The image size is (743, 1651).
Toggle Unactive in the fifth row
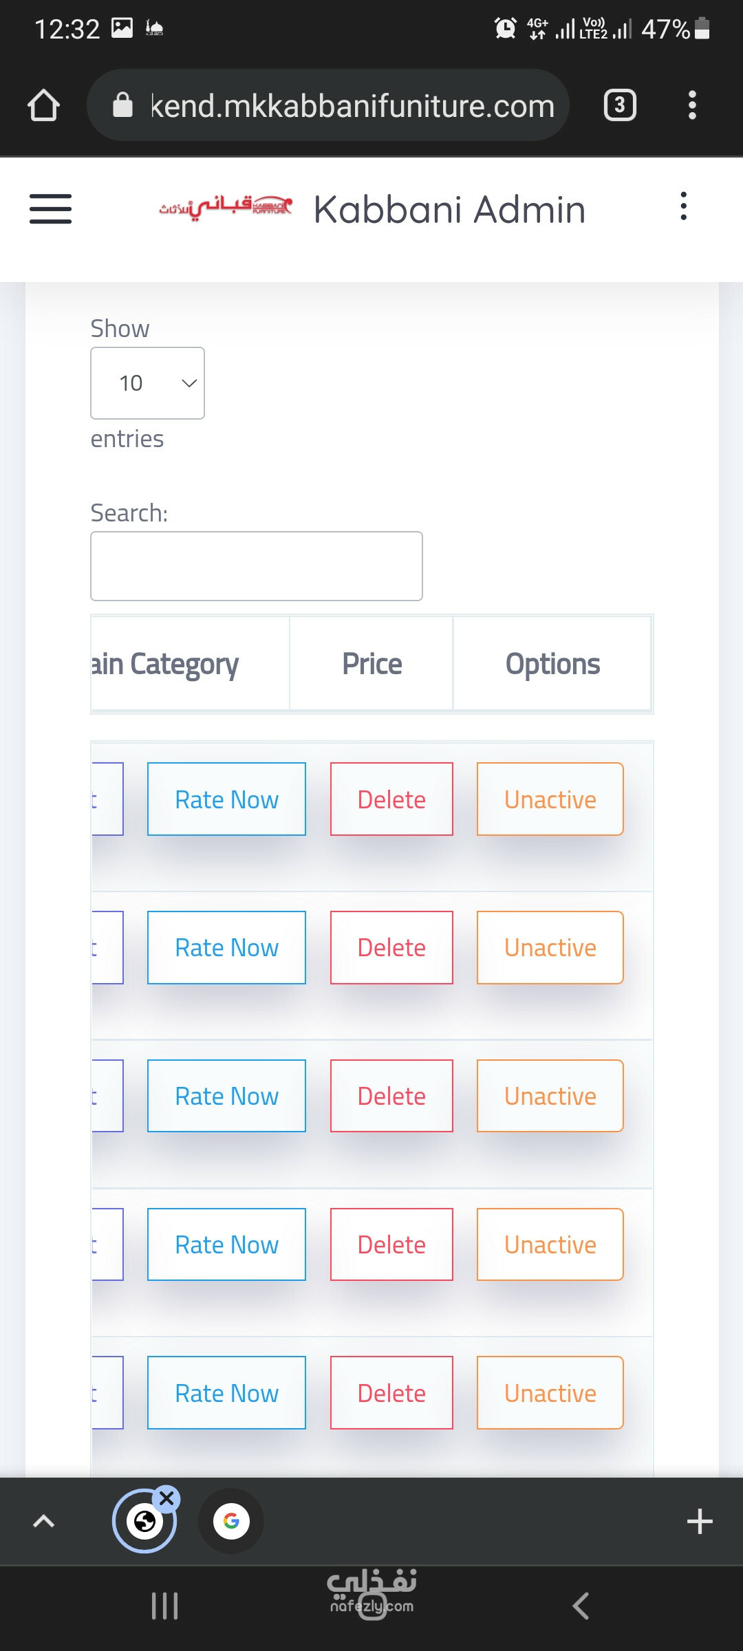(x=550, y=1393)
